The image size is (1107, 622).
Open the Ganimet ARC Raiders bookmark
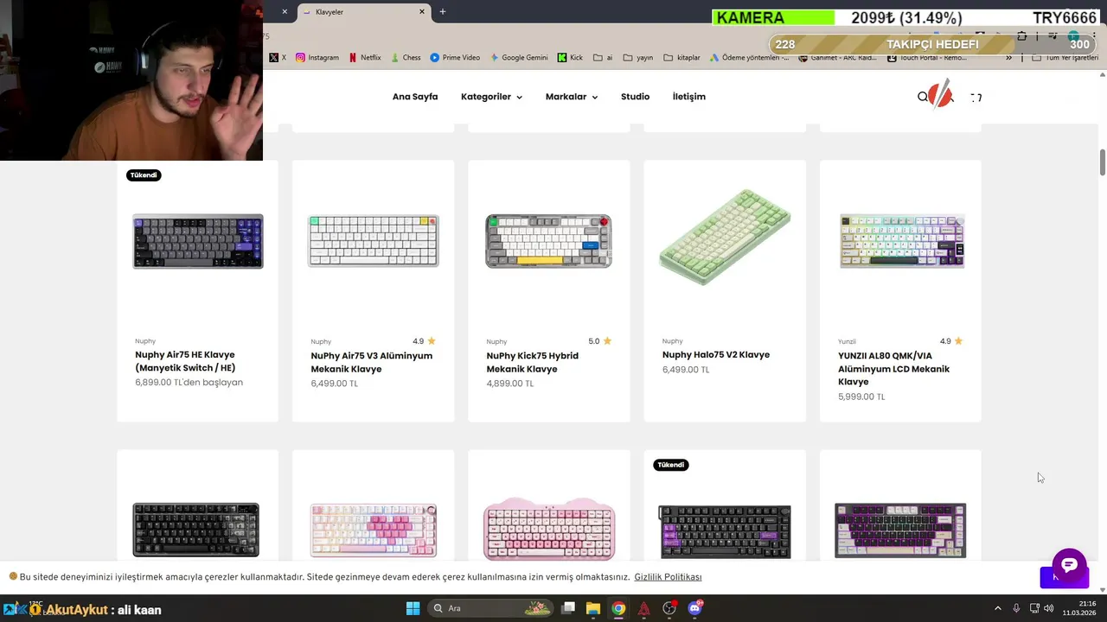pos(839,58)
